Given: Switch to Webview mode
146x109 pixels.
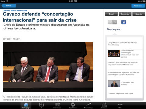Looking at the screenshot, I should pos(138,6).
